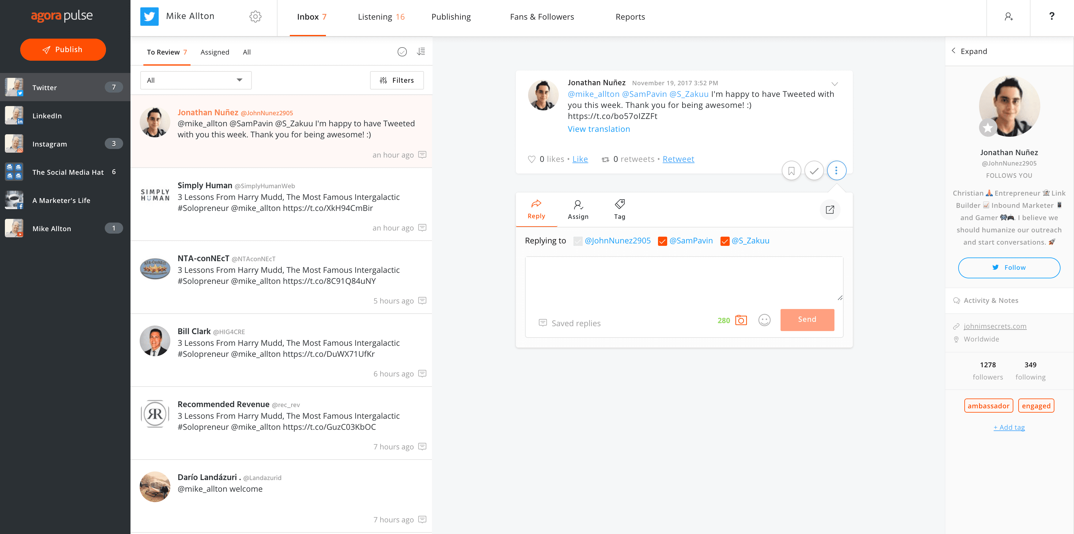The width and height of the screenshot is (1074, 534).
Task: Open the All filter dropdown
Action: (195, 80)
